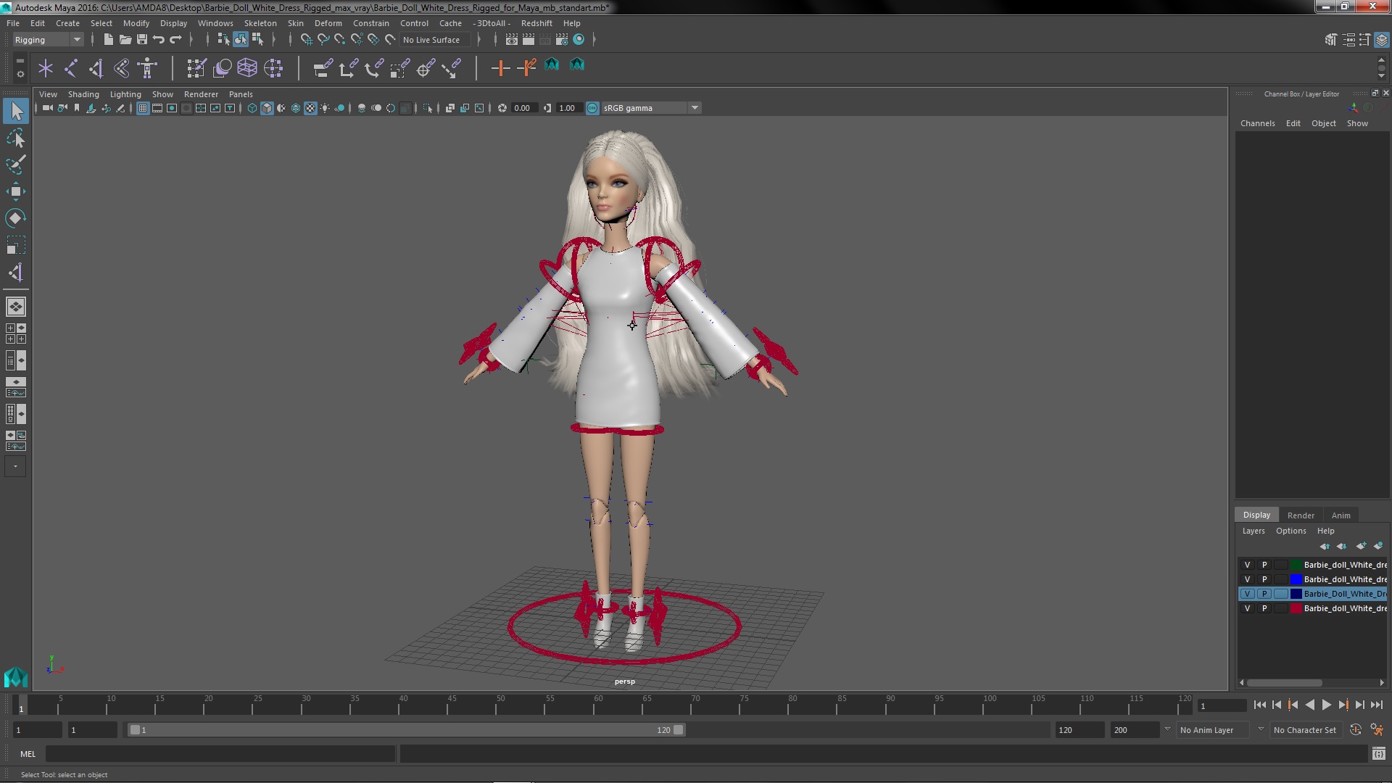Open the Redshift menu

536,23
